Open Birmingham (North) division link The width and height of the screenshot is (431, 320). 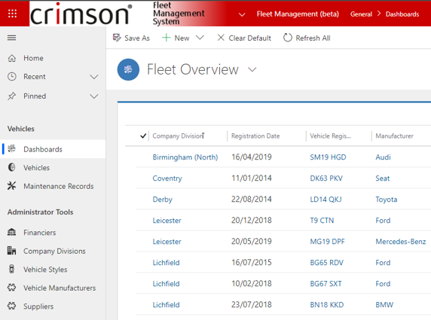coord(185,157)
